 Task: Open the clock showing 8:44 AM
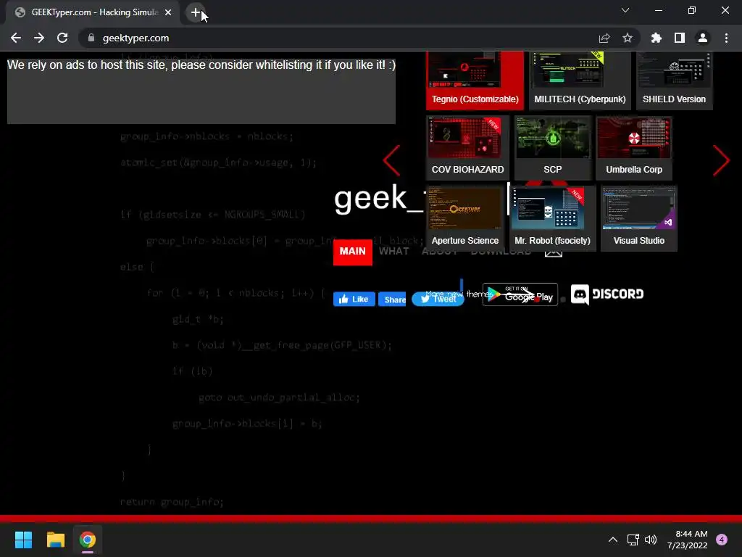(688, 540)
